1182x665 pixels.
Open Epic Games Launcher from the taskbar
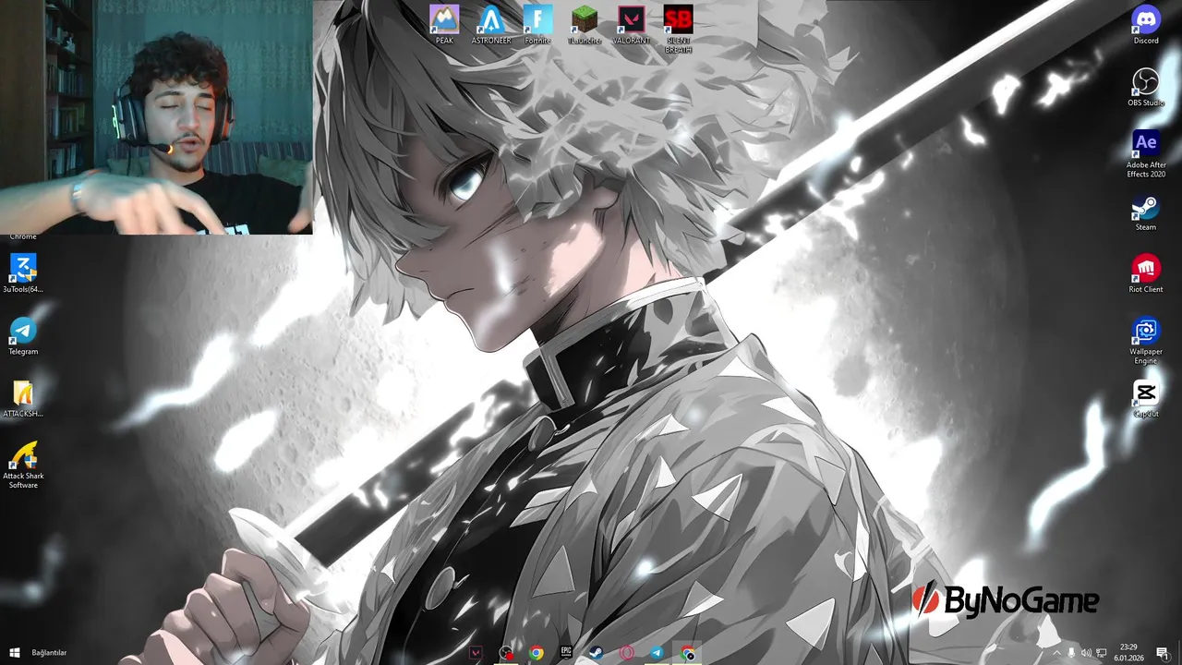(566, 653)
